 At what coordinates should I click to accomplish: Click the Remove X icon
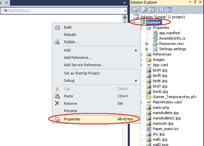[57, 103]
